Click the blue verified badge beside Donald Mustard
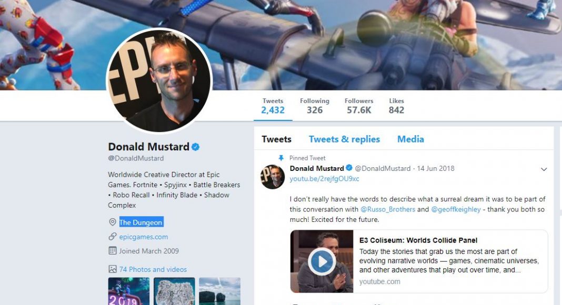The image size is (562, 305). click(x=195, y=147)
